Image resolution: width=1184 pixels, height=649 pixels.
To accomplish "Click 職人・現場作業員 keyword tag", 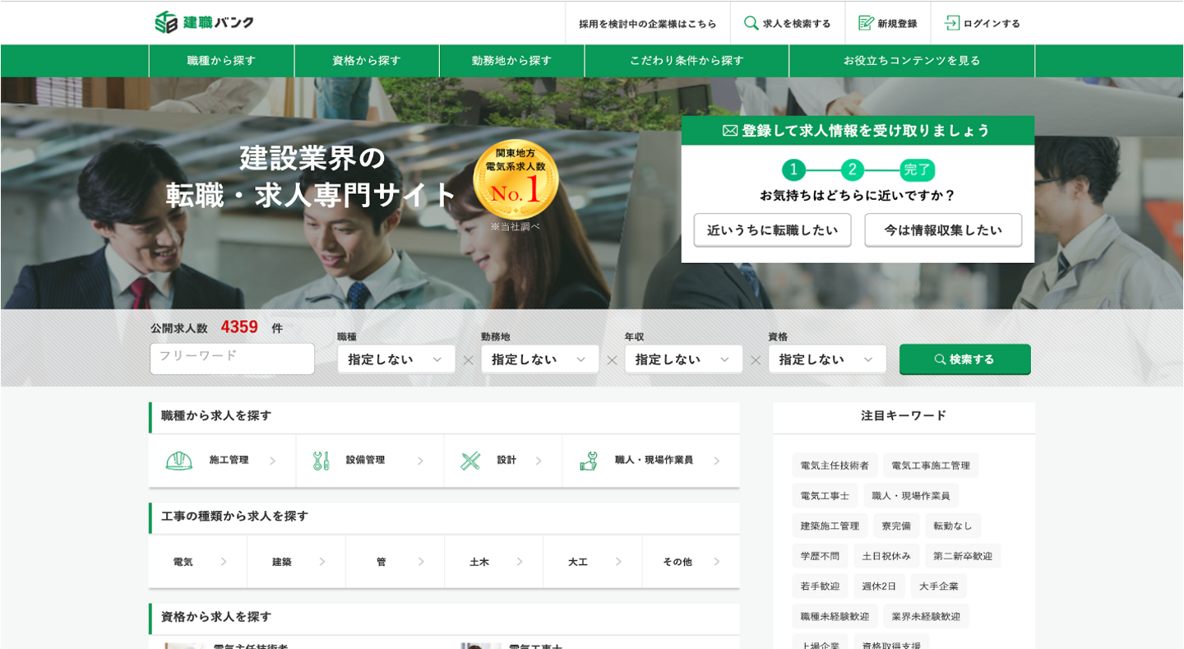I will (911, 496).
